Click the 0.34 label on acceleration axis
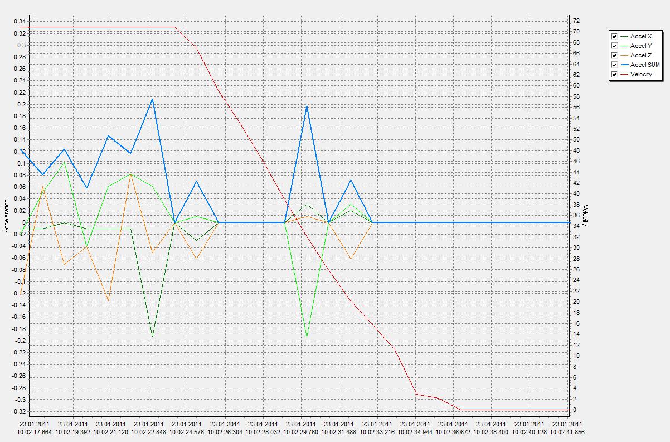Viewport: 670px width, 442px height. coord(20,22)
